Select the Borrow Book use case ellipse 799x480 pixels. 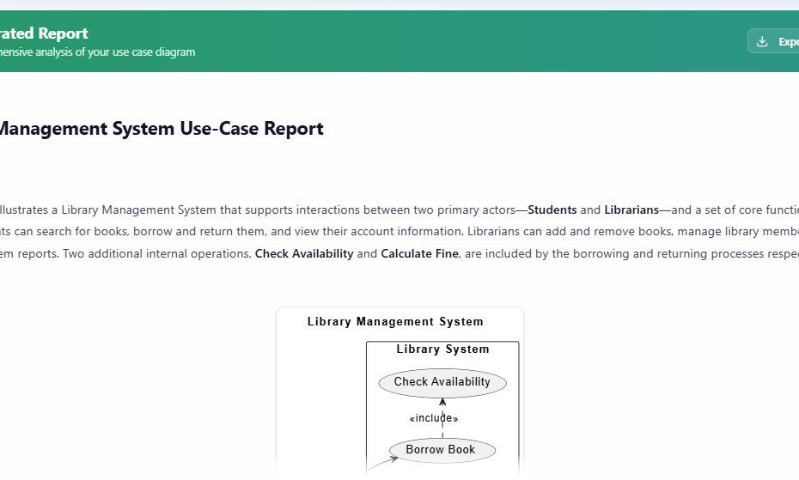click(442, 450)
